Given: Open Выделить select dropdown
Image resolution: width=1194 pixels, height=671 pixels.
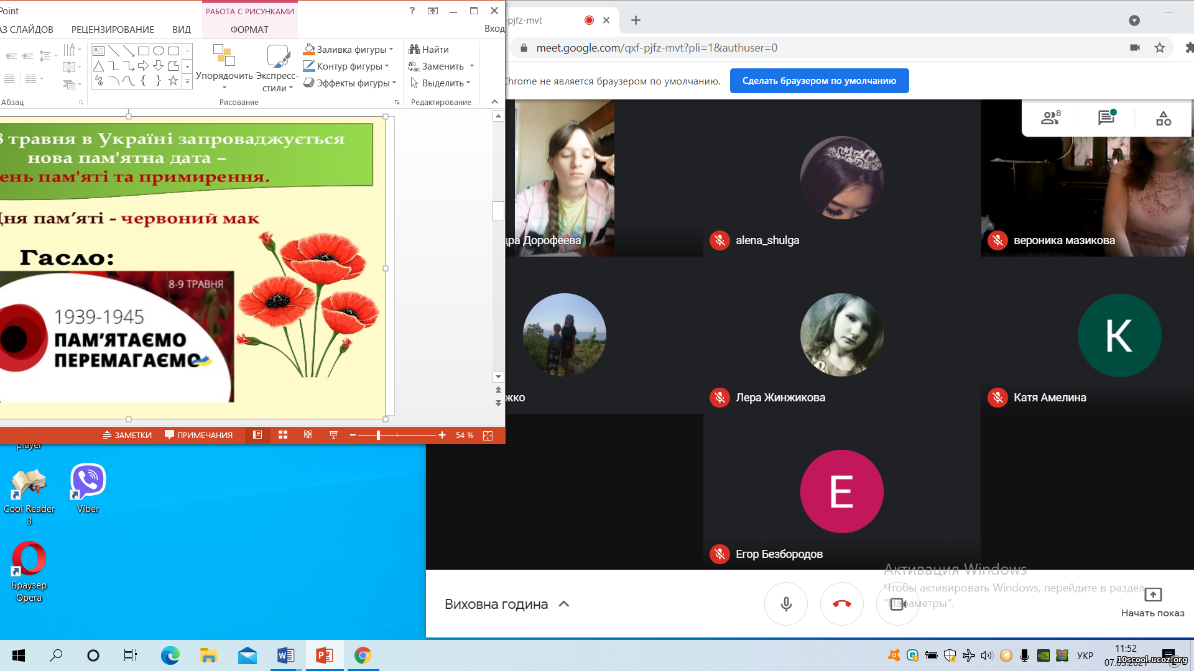Looking at the screenshot, I should [440, 83].
